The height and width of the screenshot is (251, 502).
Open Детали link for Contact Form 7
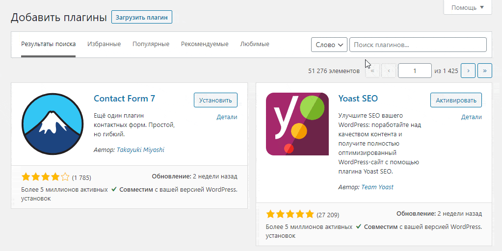point(227,117)
